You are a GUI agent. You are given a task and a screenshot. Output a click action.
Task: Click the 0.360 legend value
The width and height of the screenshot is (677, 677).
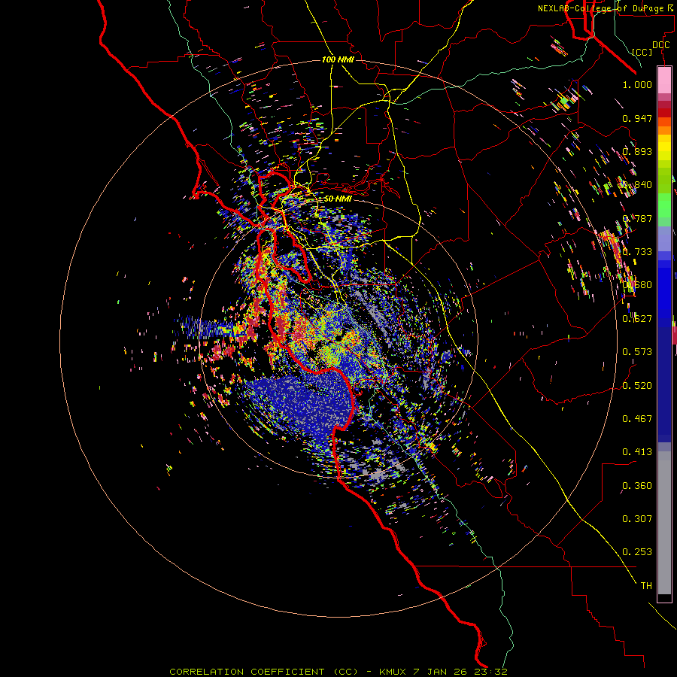coord(637,486)
